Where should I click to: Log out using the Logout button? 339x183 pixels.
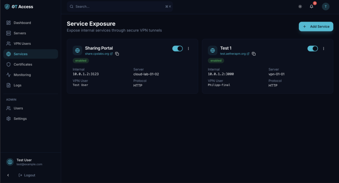pyautogui.click(x=27, y=175)
